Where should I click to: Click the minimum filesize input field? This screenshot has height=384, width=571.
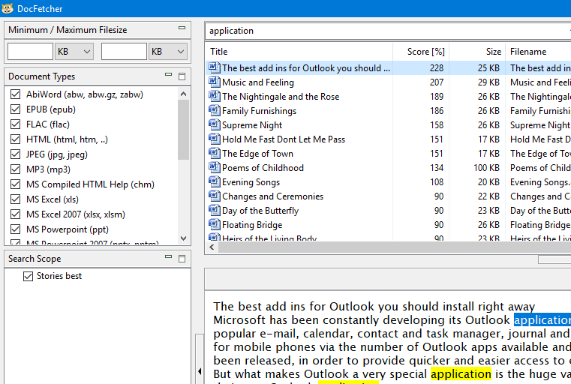30,51
